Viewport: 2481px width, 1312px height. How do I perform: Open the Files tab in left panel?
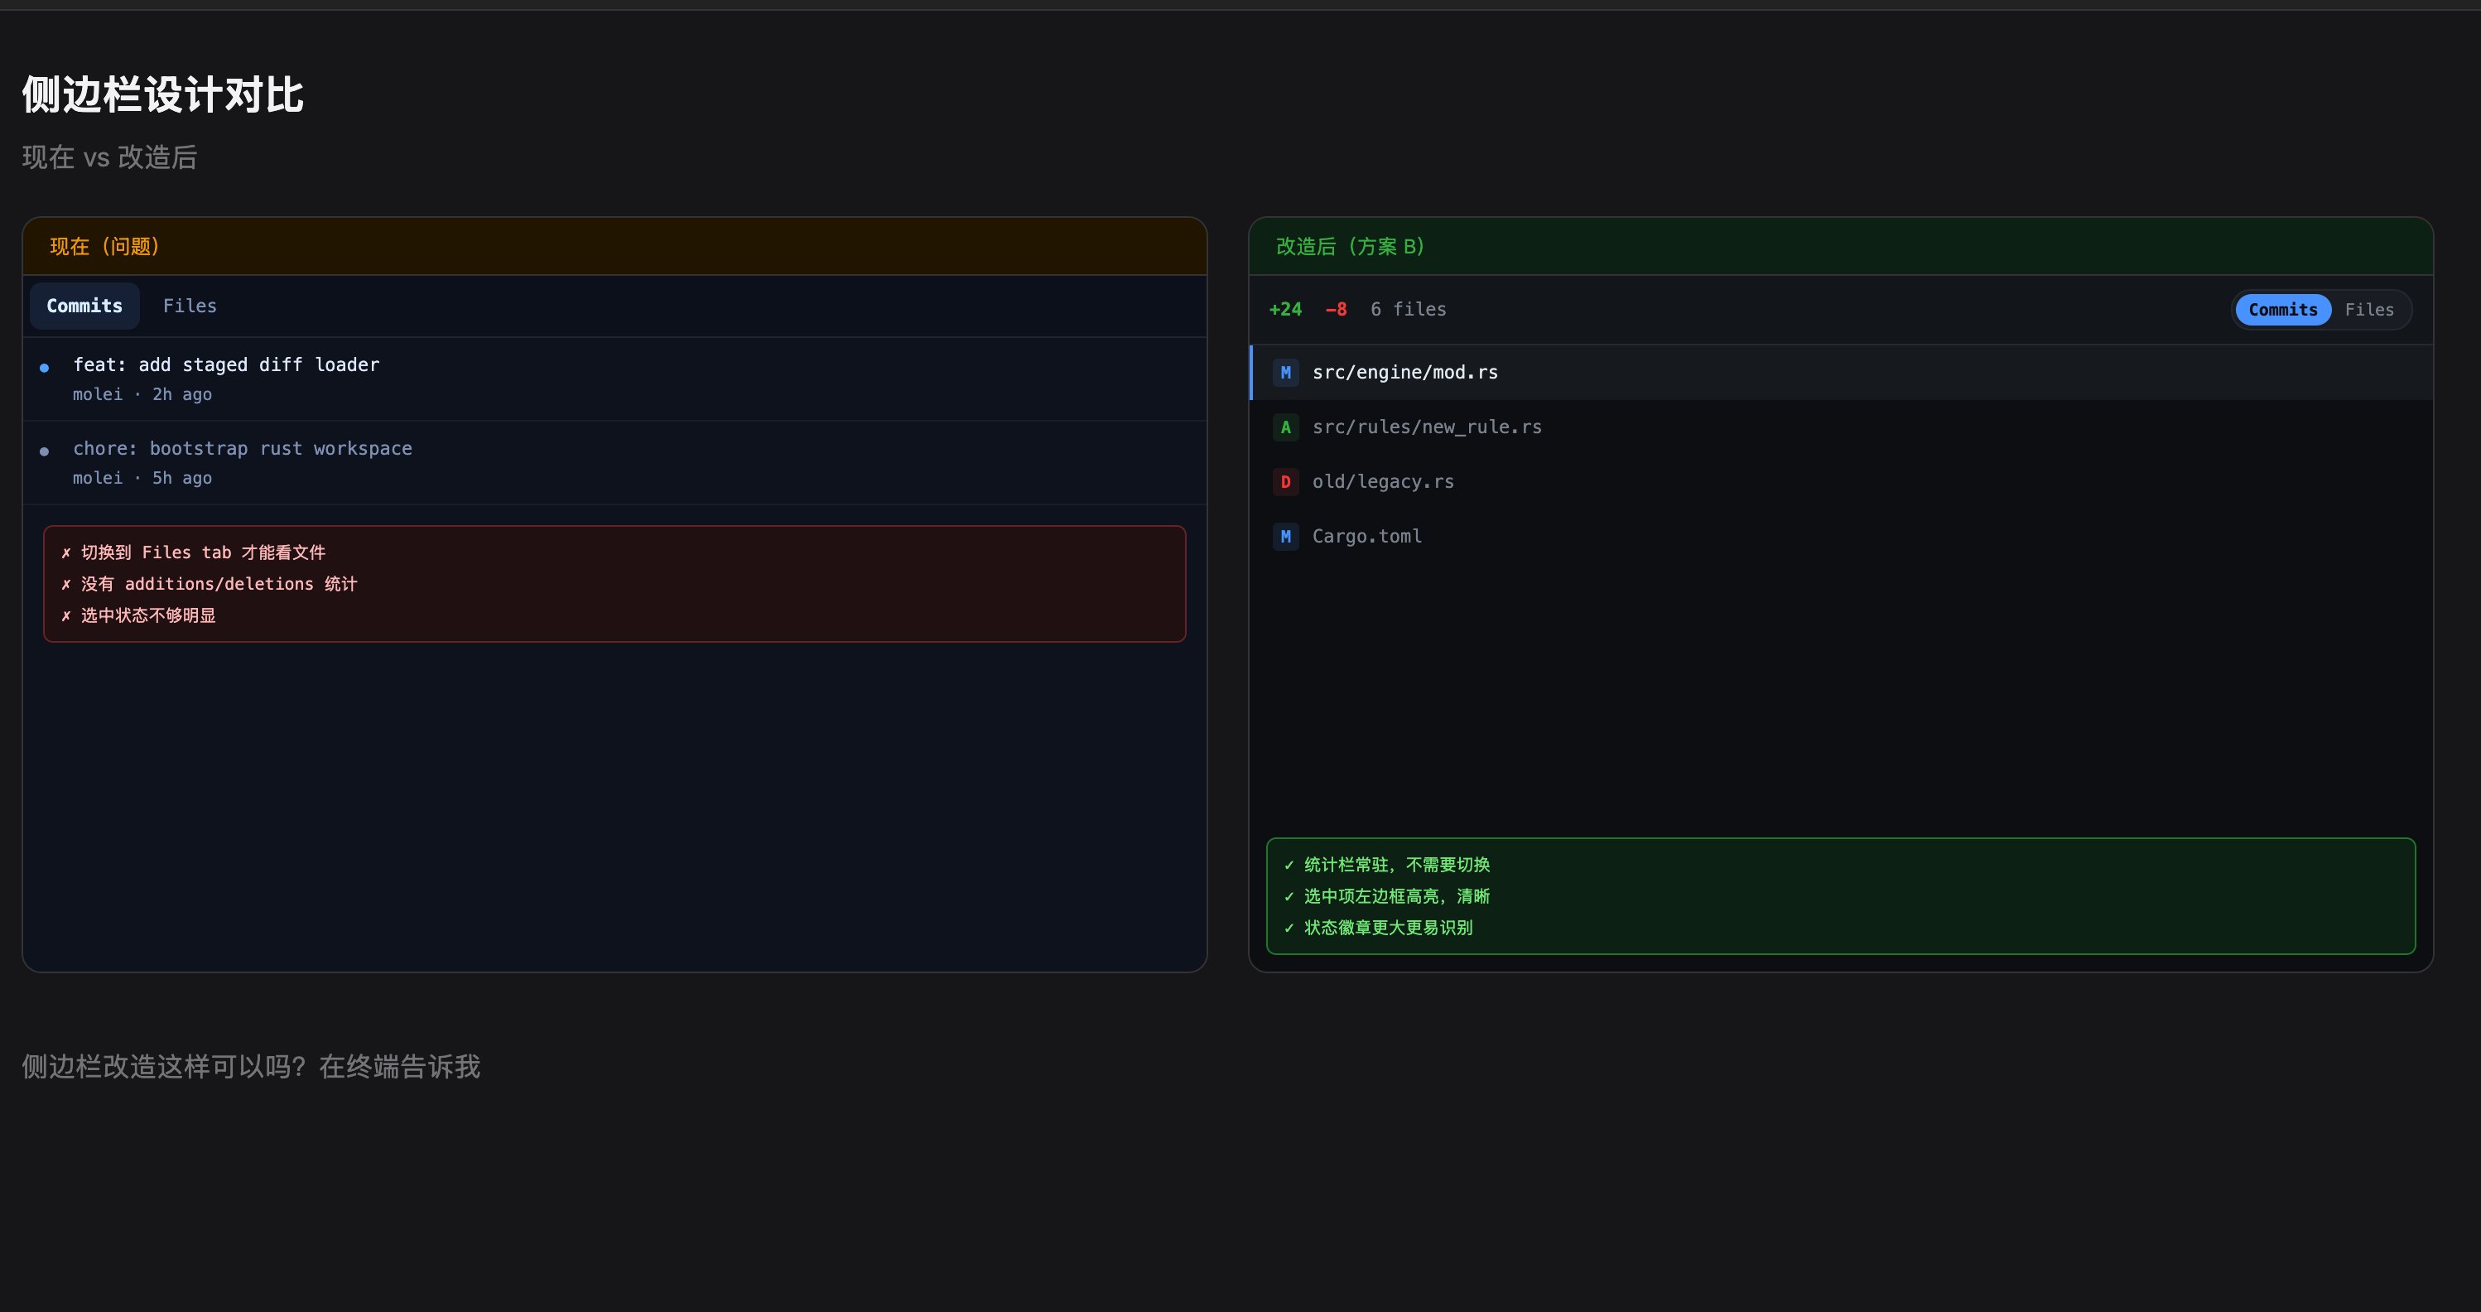(x=190, y=306)
